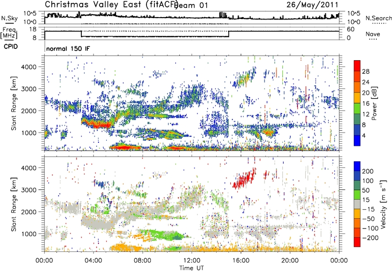Click the '2000' tick of the velocity panel
The height and width of the screenshot is (271, 392).
pos(28,212)
